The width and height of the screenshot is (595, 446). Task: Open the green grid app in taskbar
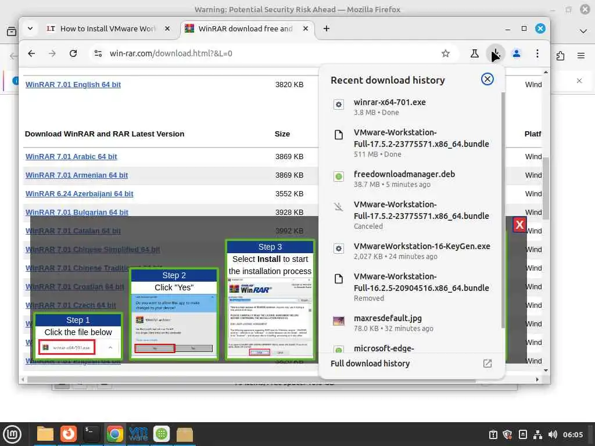pos(162,434)
